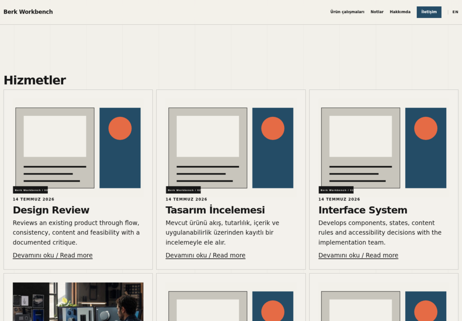Select the Hizmetler heading
The image size is (462, 321).
[x=35, y=80]
